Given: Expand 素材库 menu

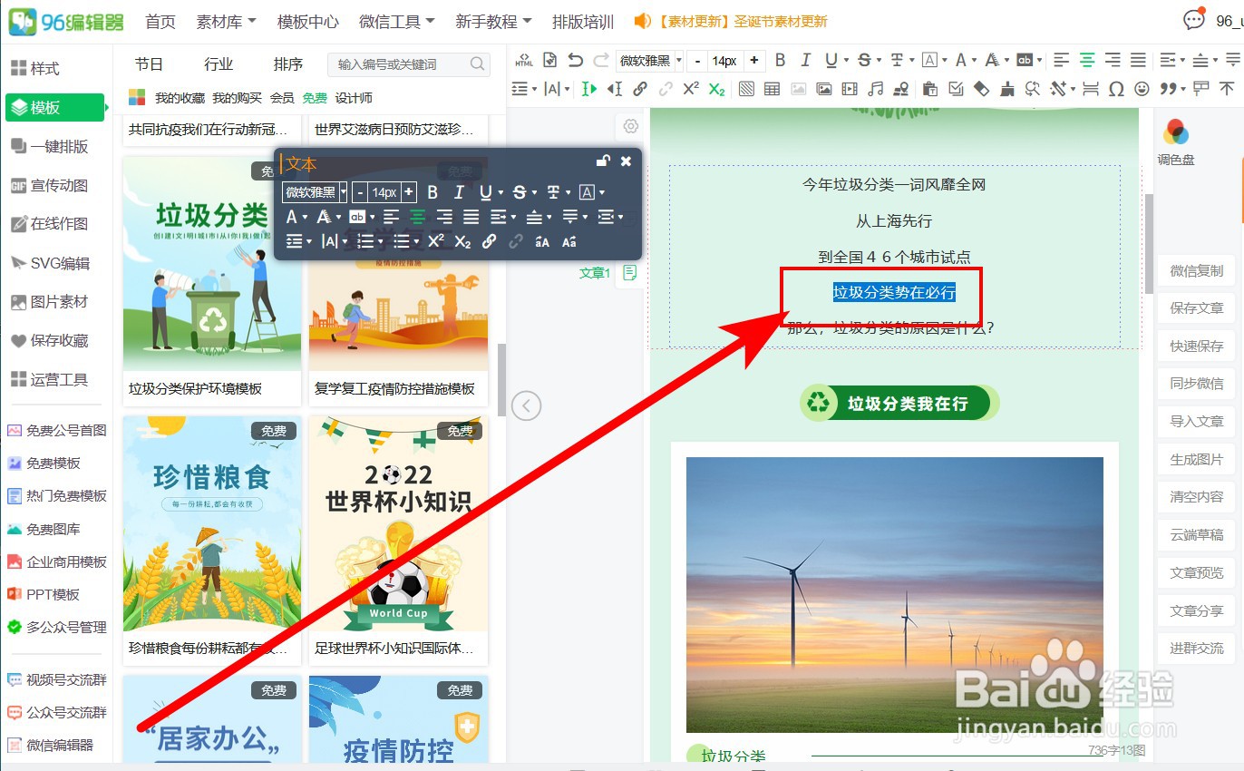Looking at the screenshot, I should click(x=227, y=22).
